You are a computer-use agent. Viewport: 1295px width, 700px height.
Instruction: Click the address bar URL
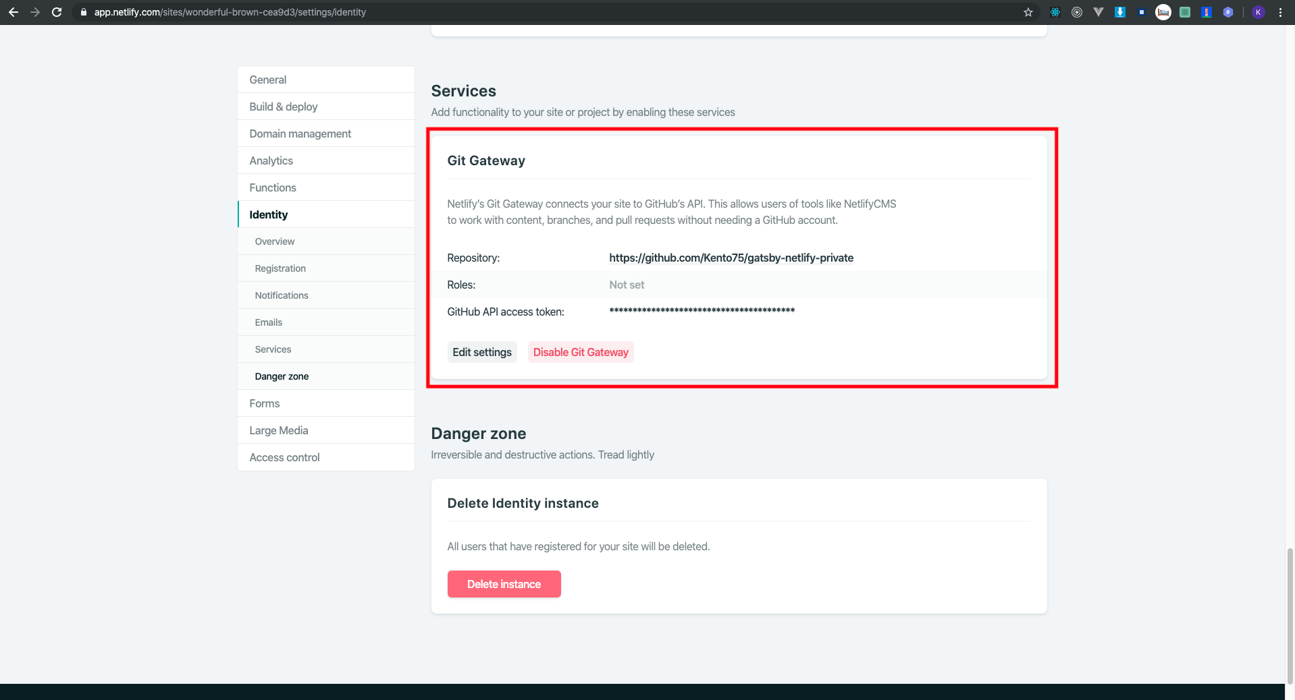(230, 12)
